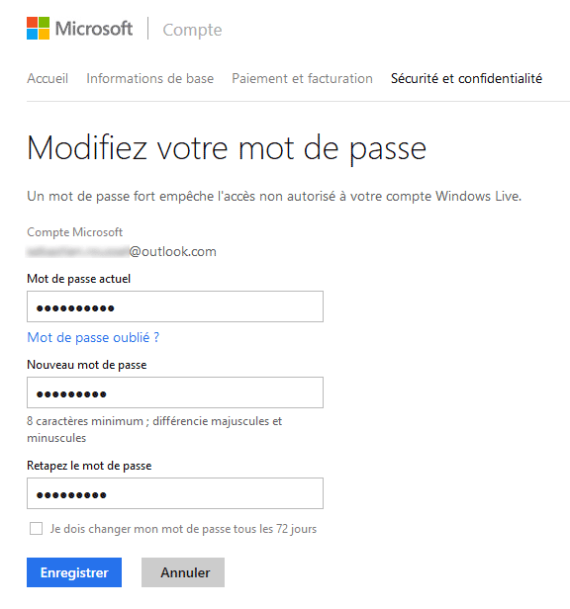Save changes with the Enregistrer button
Screen dimensions: 570x609
pyautogui.click(x=74, y=572)
